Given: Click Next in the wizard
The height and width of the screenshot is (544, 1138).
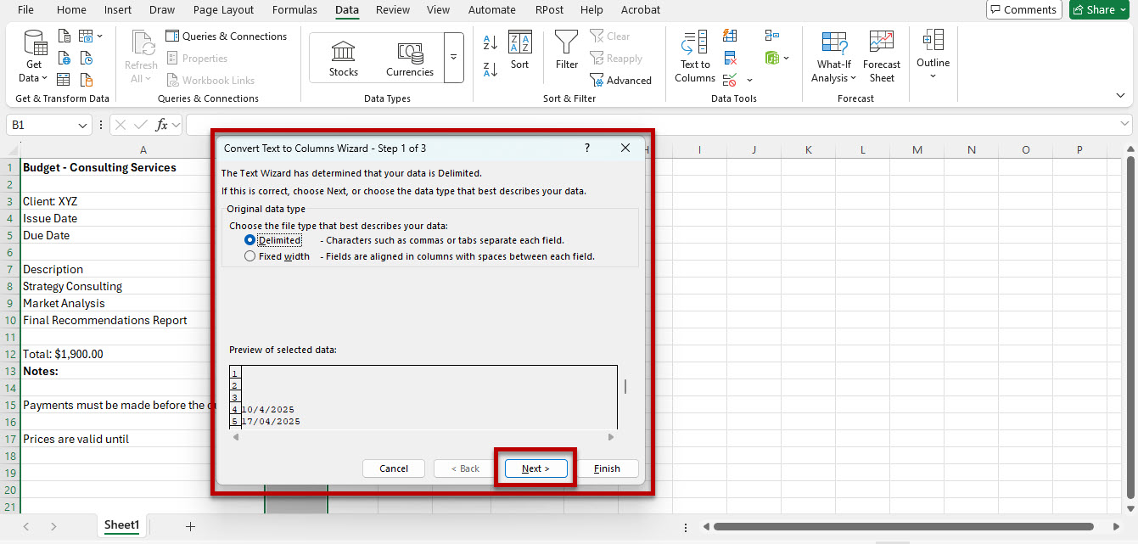Looking at the screenshot, I should coord(535,468).
